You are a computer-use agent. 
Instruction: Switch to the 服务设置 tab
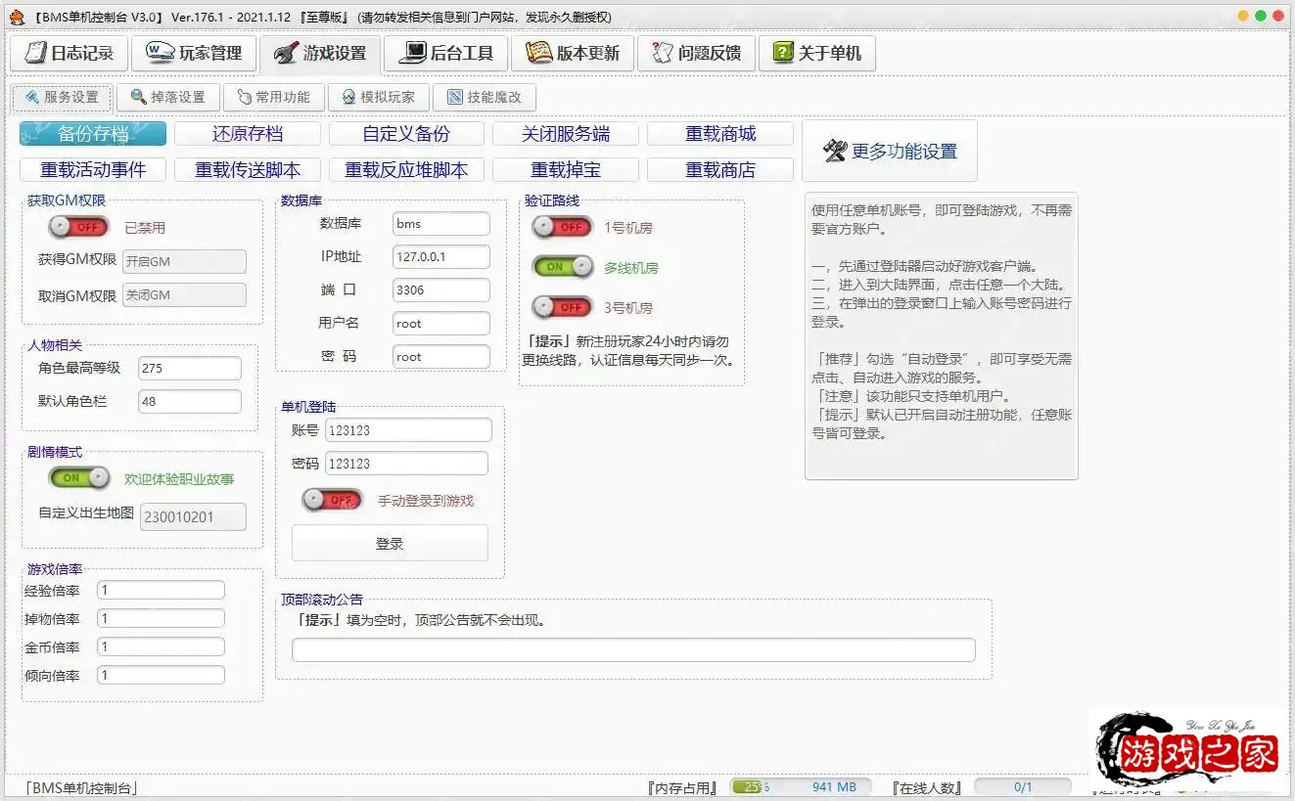coord(62,97)
